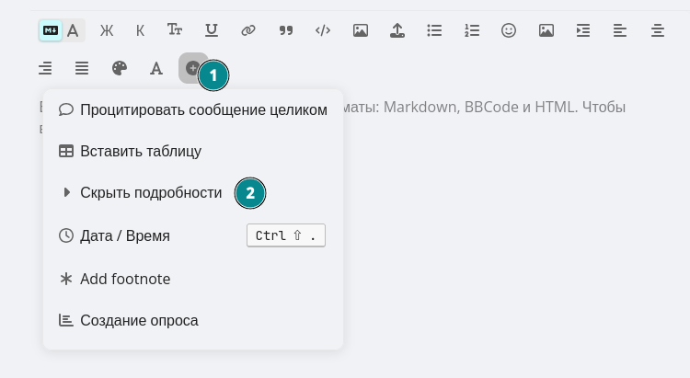This screenshot has height=378, width=690.
Task: Justify text with the full-justify icon
Action: [x=82, y=68]
